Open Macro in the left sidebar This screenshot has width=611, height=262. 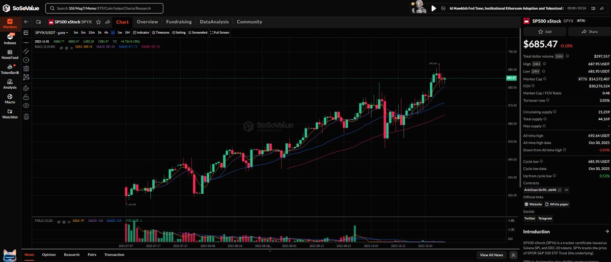click(10, 98)
